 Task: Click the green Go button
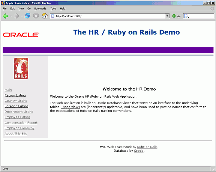tap(176, 16)
